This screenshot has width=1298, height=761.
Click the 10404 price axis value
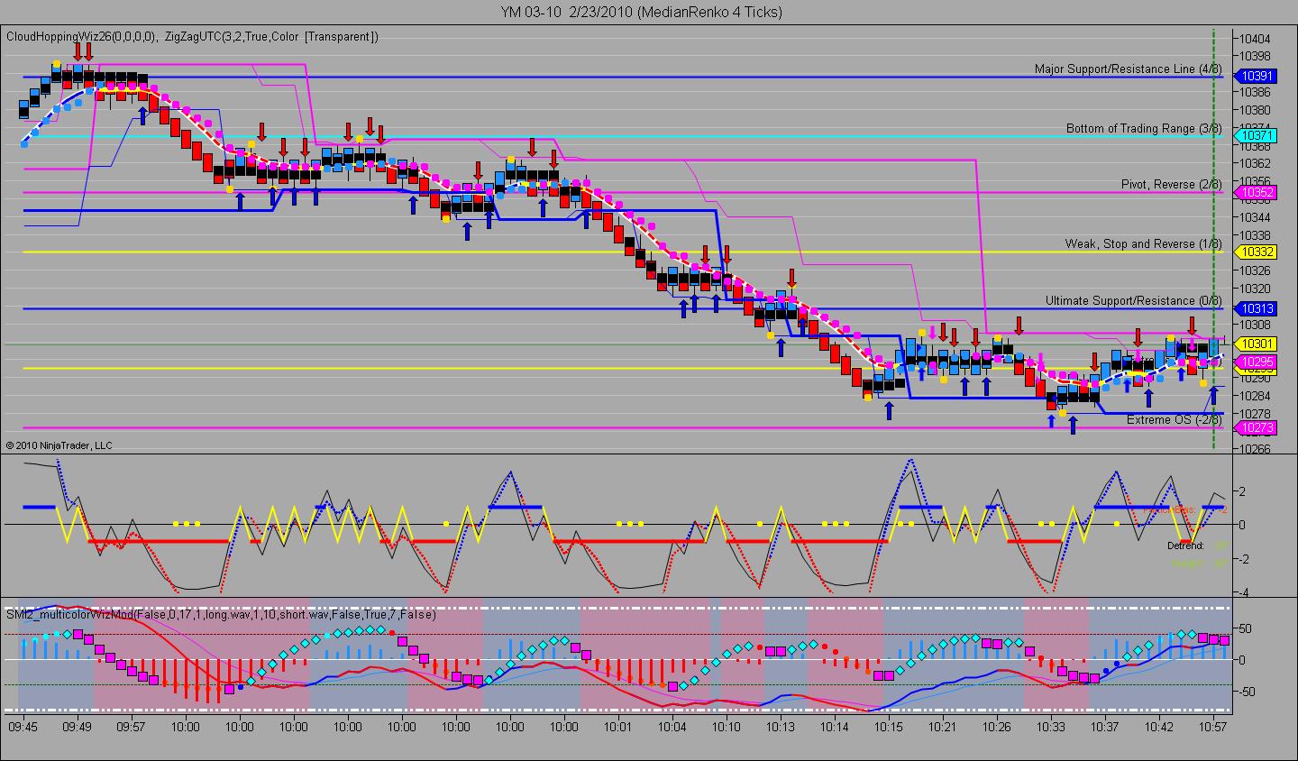(x=1255, y=39)
